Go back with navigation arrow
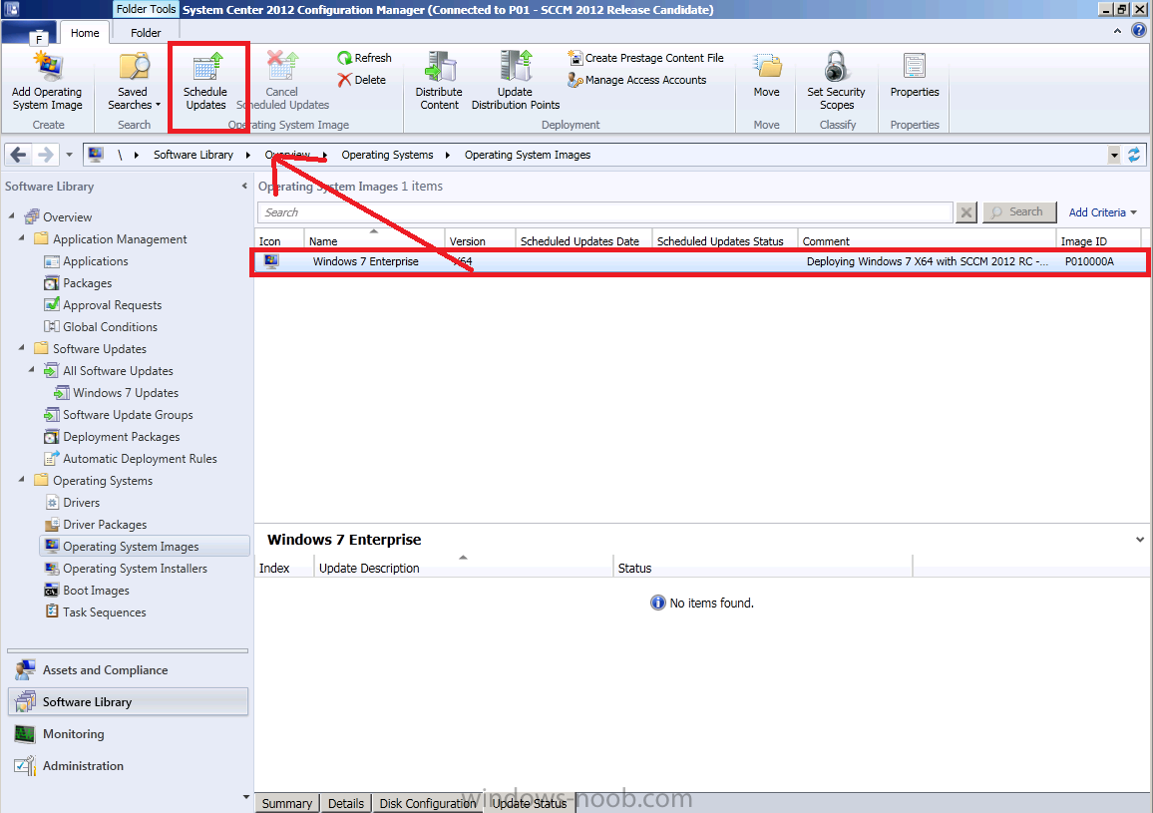The width and height of the screenshot is (1153, 813). click(18, 155)
